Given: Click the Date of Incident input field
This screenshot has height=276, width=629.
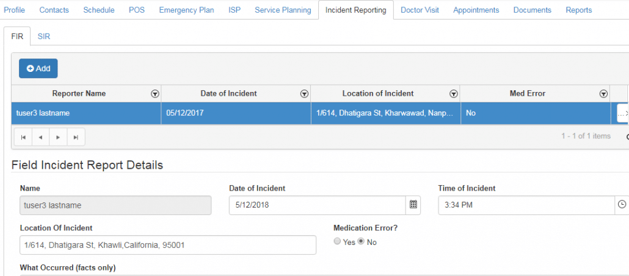Looking at the screenshot, I should pos(318,205).
